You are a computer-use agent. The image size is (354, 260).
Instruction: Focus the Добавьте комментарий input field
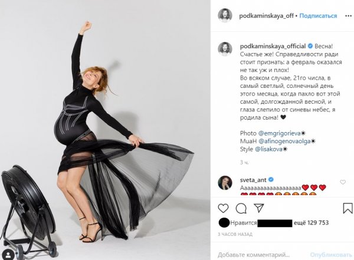coord(254,255)
